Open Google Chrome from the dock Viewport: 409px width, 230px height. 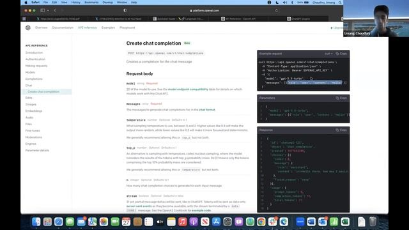[261, 222]
